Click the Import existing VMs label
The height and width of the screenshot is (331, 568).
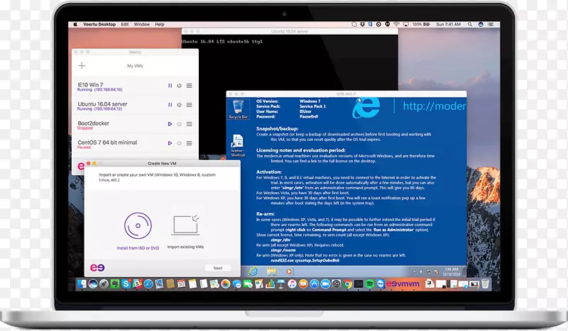coord(185,247)
